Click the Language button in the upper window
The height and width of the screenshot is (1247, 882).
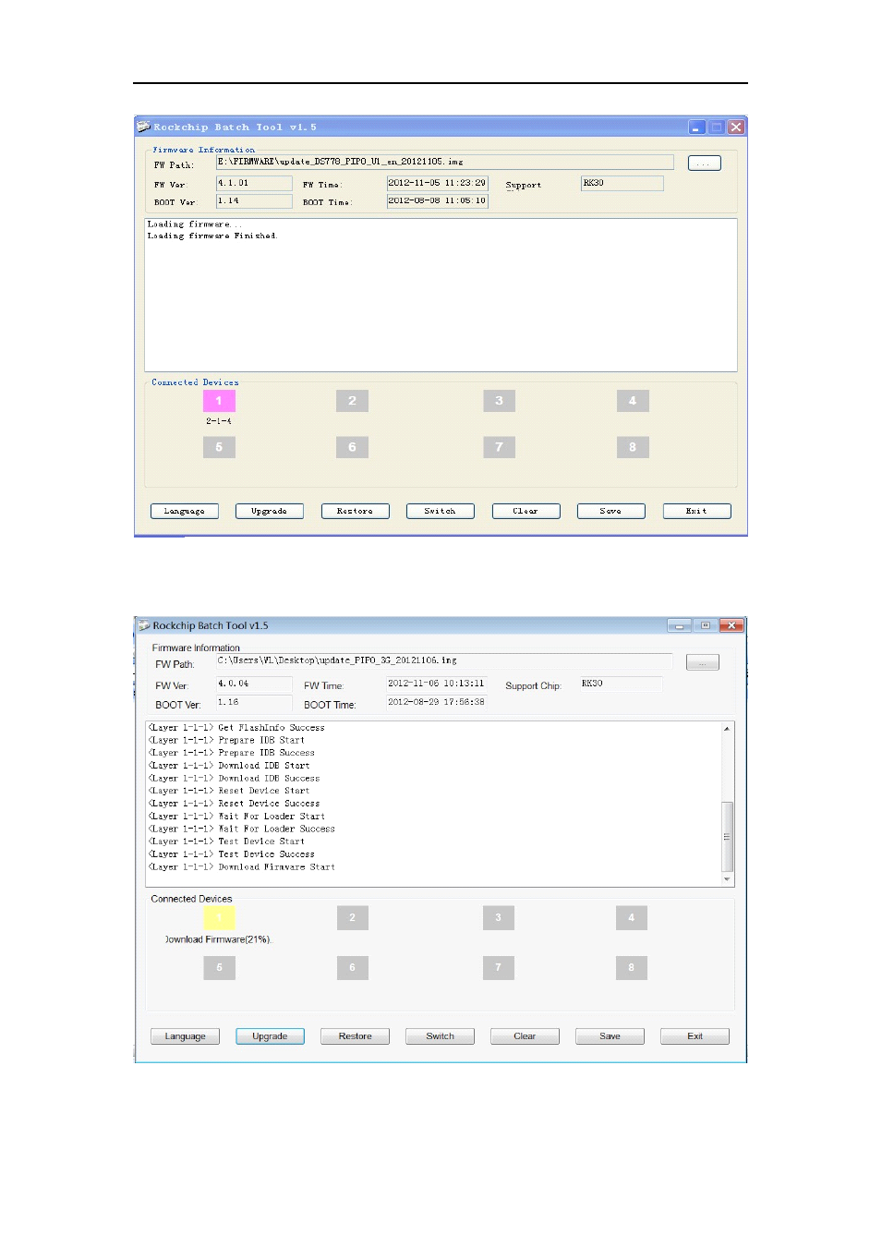[x=185, y=511]
